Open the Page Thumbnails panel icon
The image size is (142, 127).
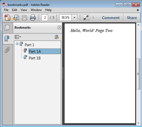coord(7,28)
